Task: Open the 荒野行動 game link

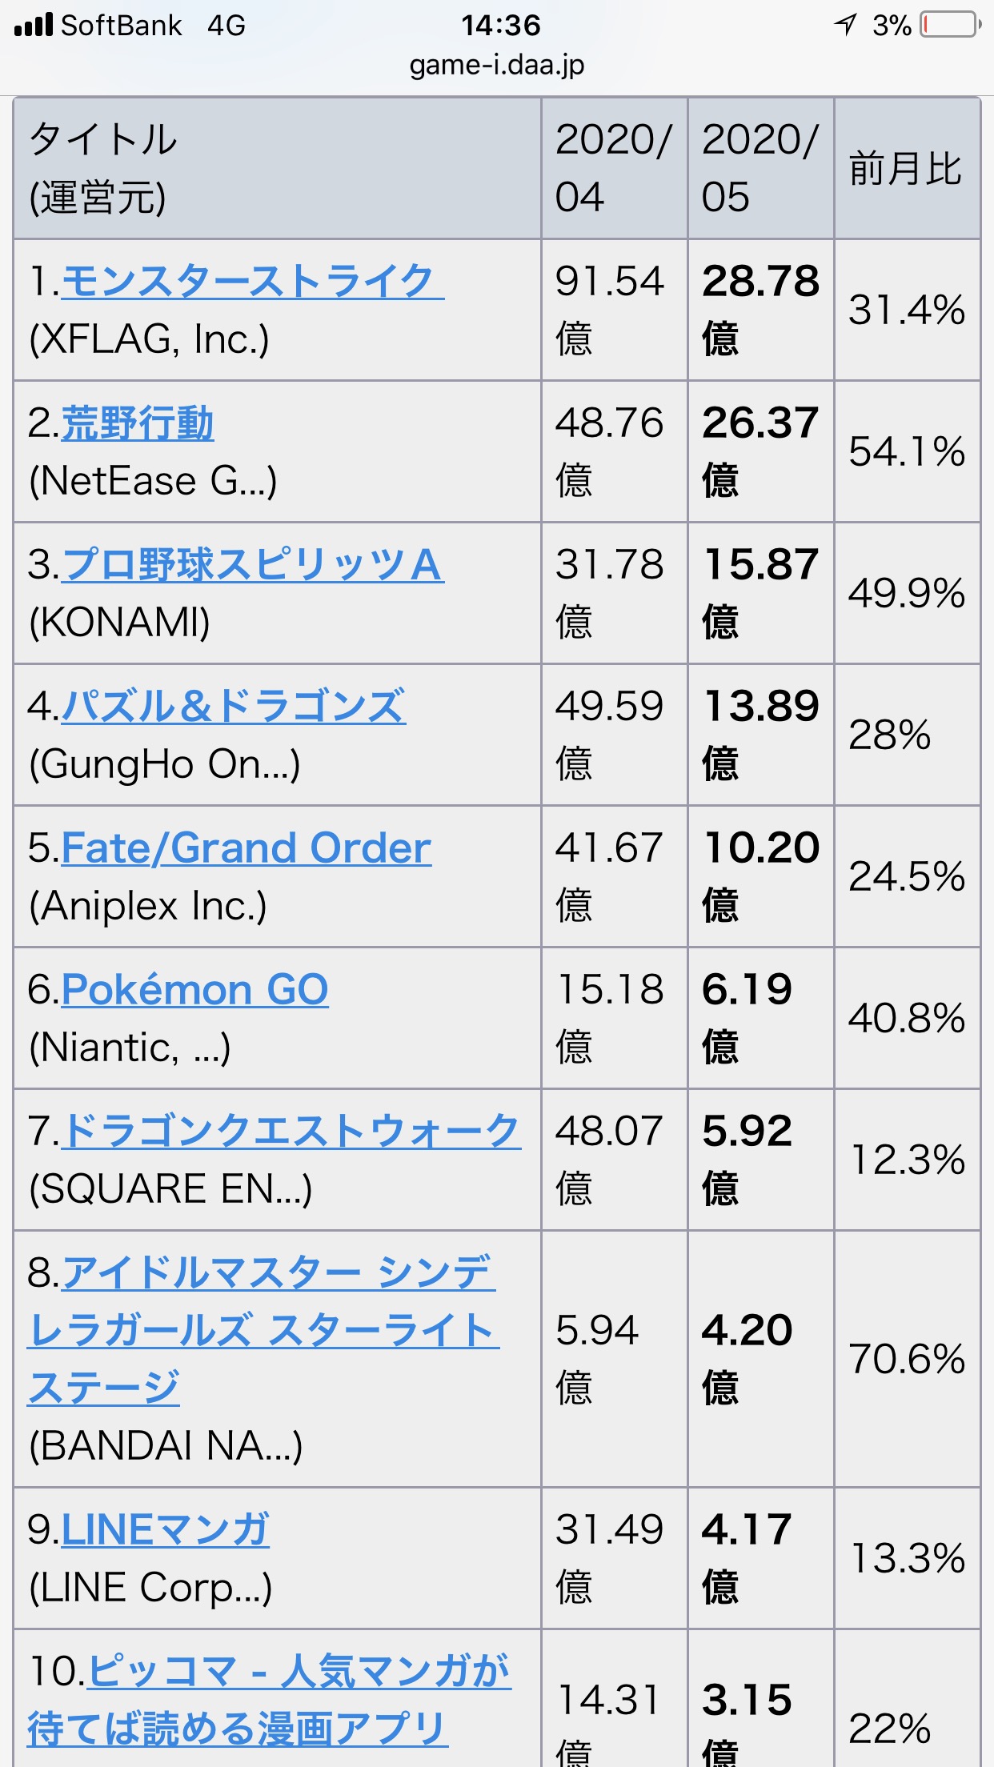Action: tap(137, 423)
